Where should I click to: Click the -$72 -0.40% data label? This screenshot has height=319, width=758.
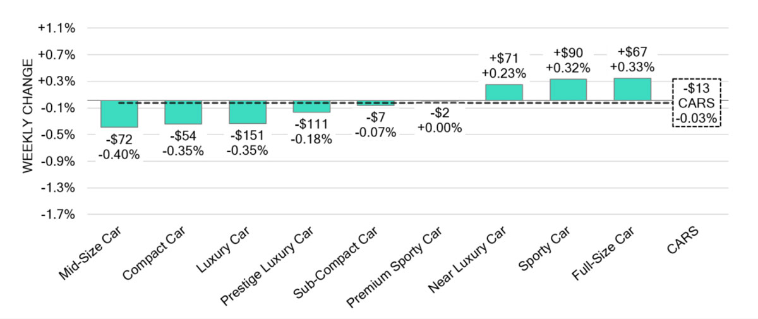click(119, 147)
